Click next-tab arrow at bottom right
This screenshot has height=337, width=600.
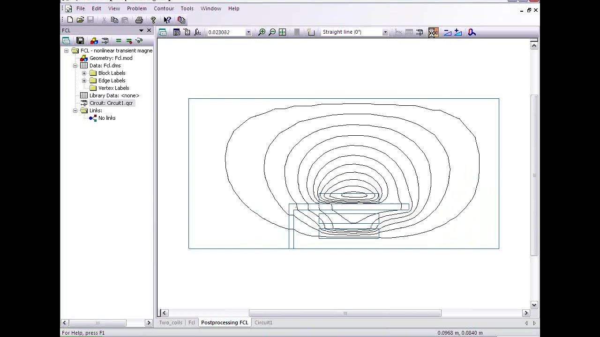[534, 322]
